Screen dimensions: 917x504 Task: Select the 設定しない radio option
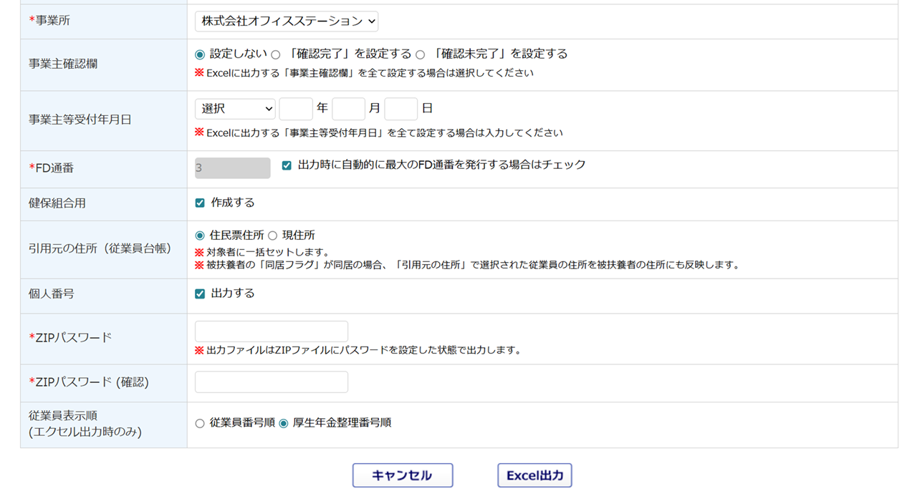(x=200, y=54)
